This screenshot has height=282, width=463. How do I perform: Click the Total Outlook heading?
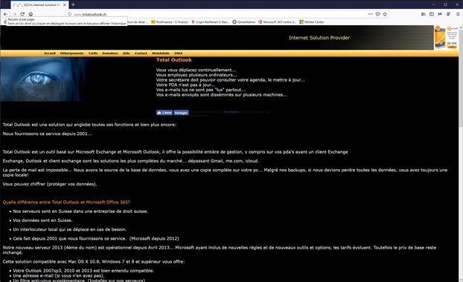pyautogui.click(x=174, y=60)
